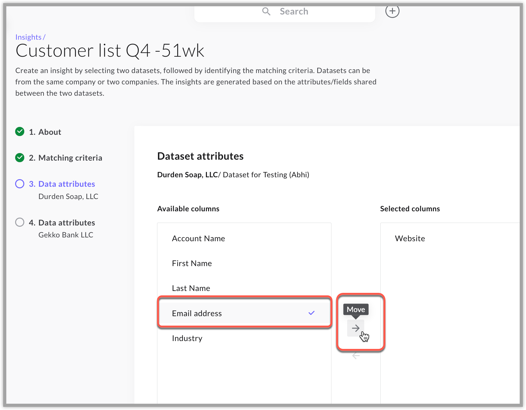Switch to the Matching criteria step
The width and height of the screenshot is (526, 410).
70,157
